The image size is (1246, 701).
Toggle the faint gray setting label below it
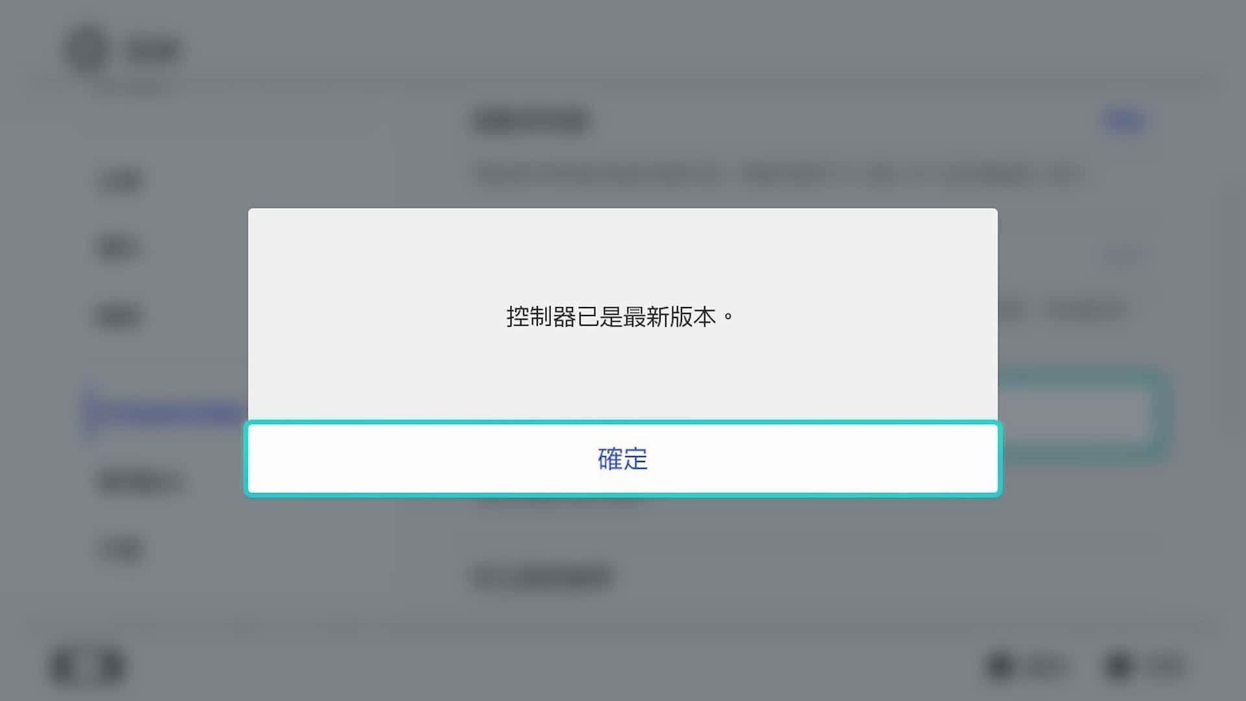[1124, 256]
